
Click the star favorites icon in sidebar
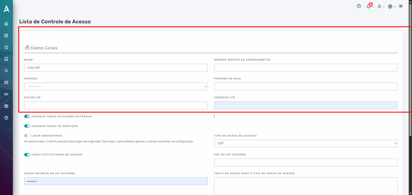[x=6, y=47]
